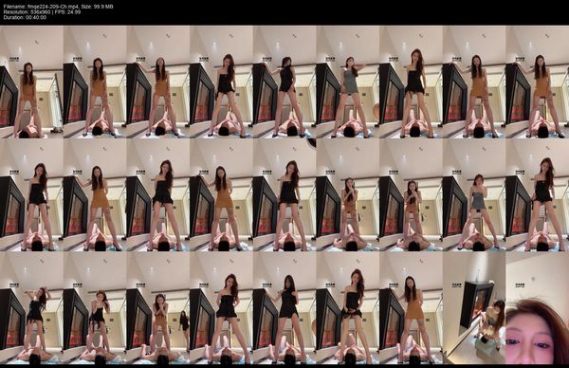Select sixth top-row thumbnail with gray dress
The height and width of the screenshot is (368, 569).
348,82
